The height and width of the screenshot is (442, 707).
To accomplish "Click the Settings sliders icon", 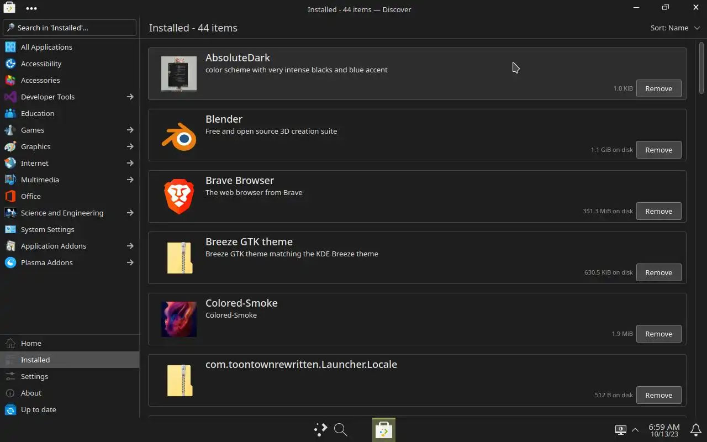I will pos(10,376).
